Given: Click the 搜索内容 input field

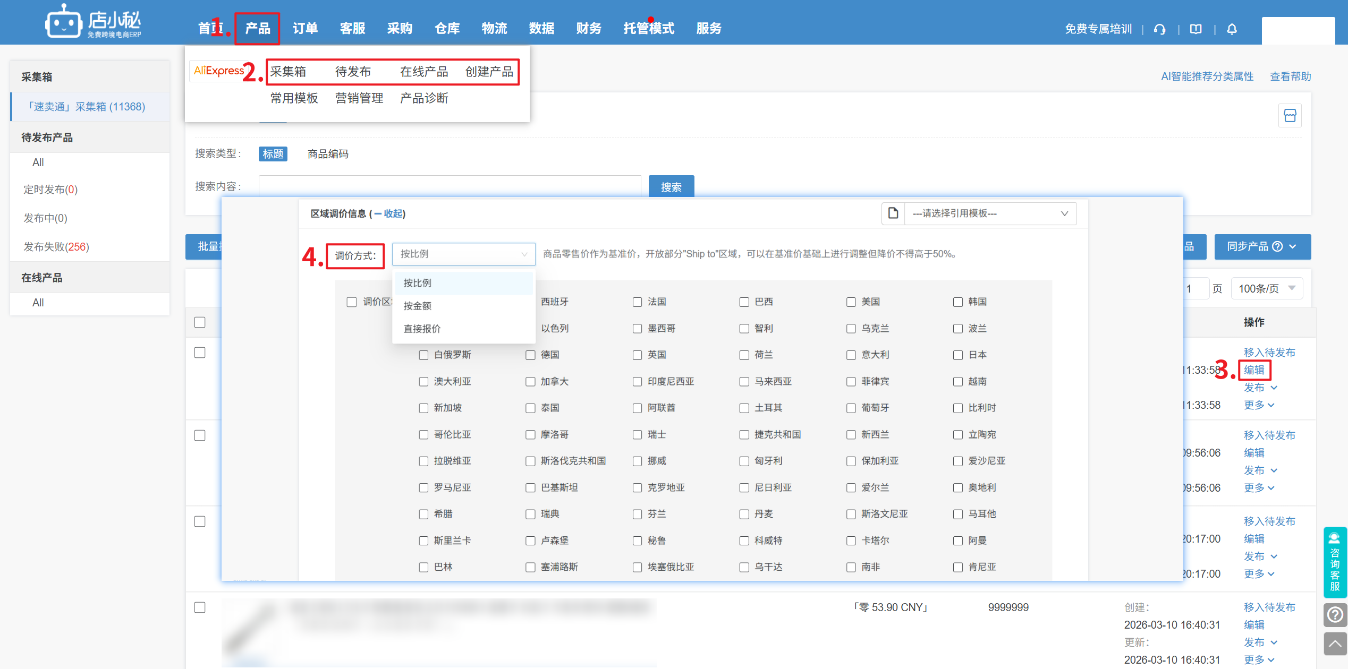Looking at the screenshot, I should pos(450,186).
